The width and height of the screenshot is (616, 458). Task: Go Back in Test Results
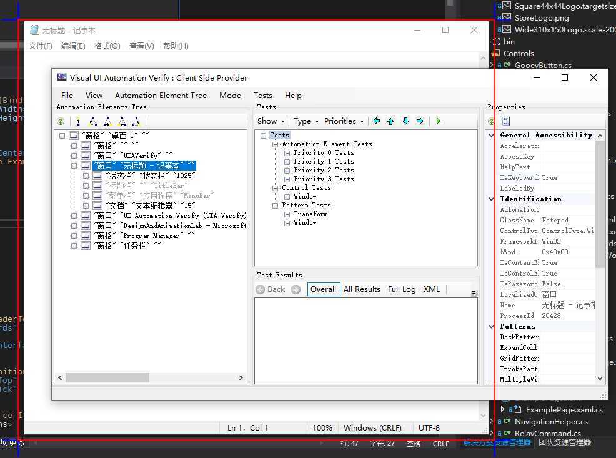point(271,289)
